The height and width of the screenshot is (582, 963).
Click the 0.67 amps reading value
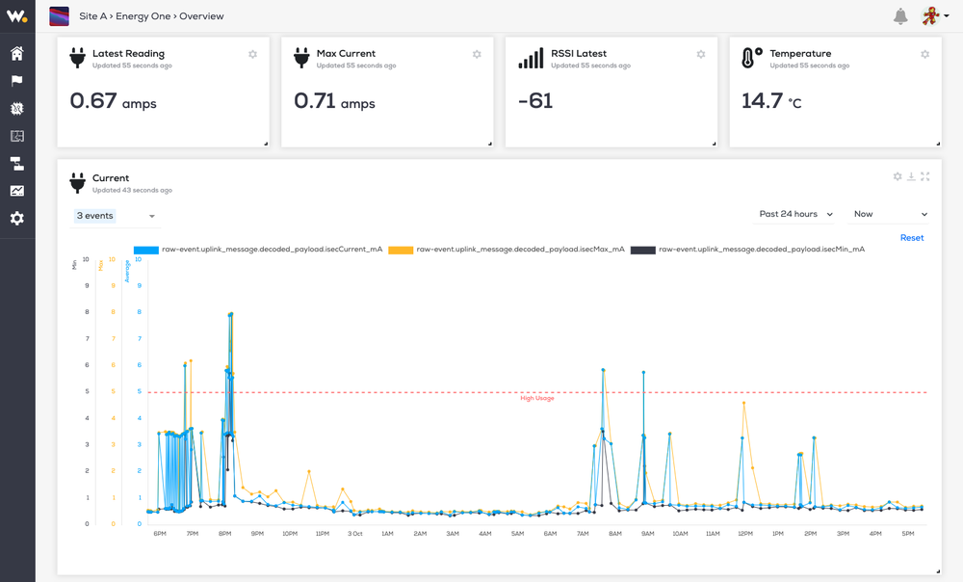[113, 101]
